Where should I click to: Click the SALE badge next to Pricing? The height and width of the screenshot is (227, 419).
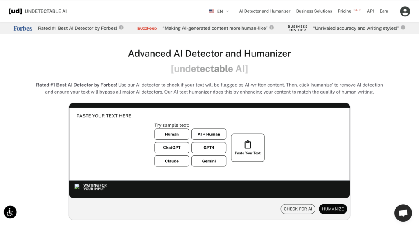(357, 10)
